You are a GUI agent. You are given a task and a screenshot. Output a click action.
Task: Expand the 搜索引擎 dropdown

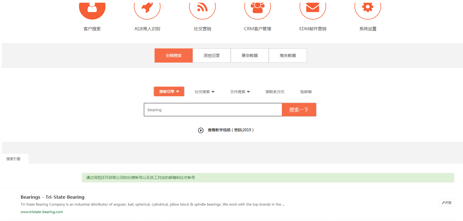(169, 92)
